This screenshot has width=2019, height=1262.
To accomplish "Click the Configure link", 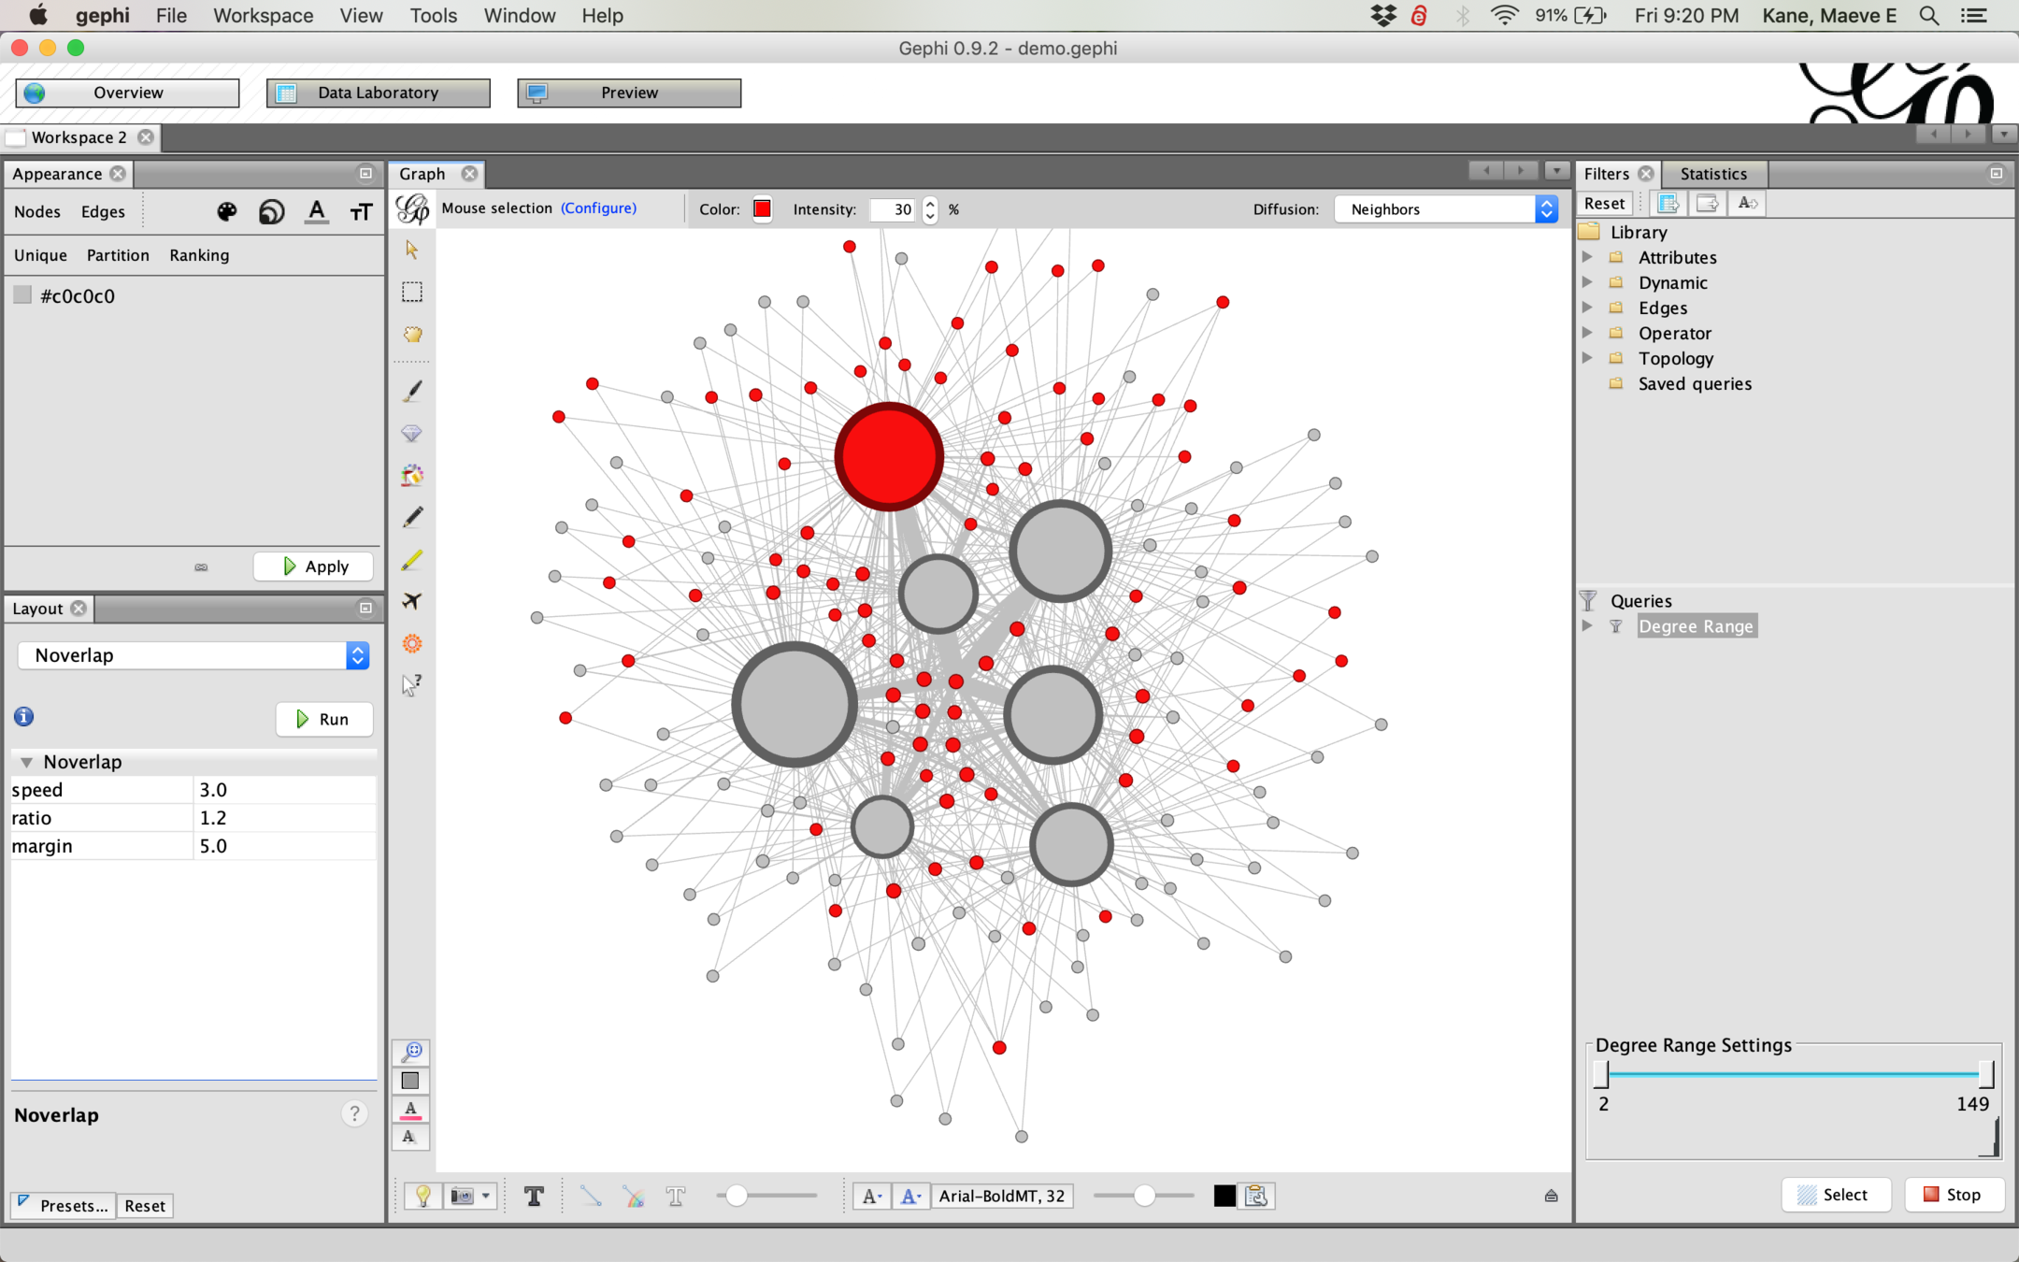I will pos(598,208).
